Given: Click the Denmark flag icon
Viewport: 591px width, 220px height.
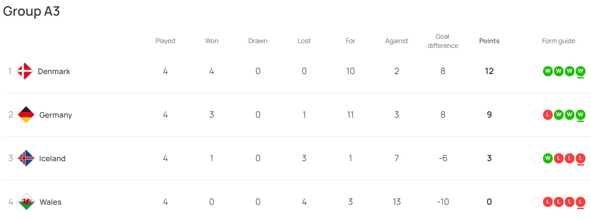Looking at the screenshot, I should (25, 71).
